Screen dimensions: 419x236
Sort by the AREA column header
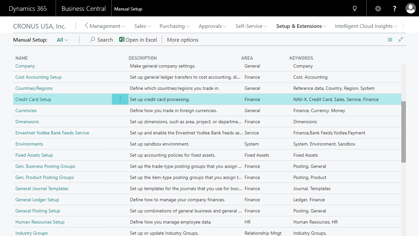[x=247, y=58]
